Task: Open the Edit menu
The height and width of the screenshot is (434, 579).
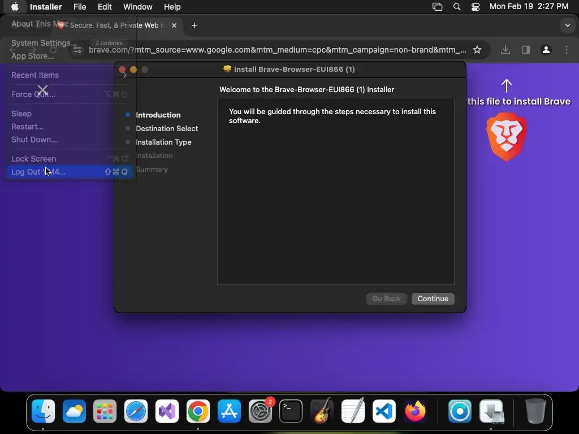Action: [x=105, y=7]
